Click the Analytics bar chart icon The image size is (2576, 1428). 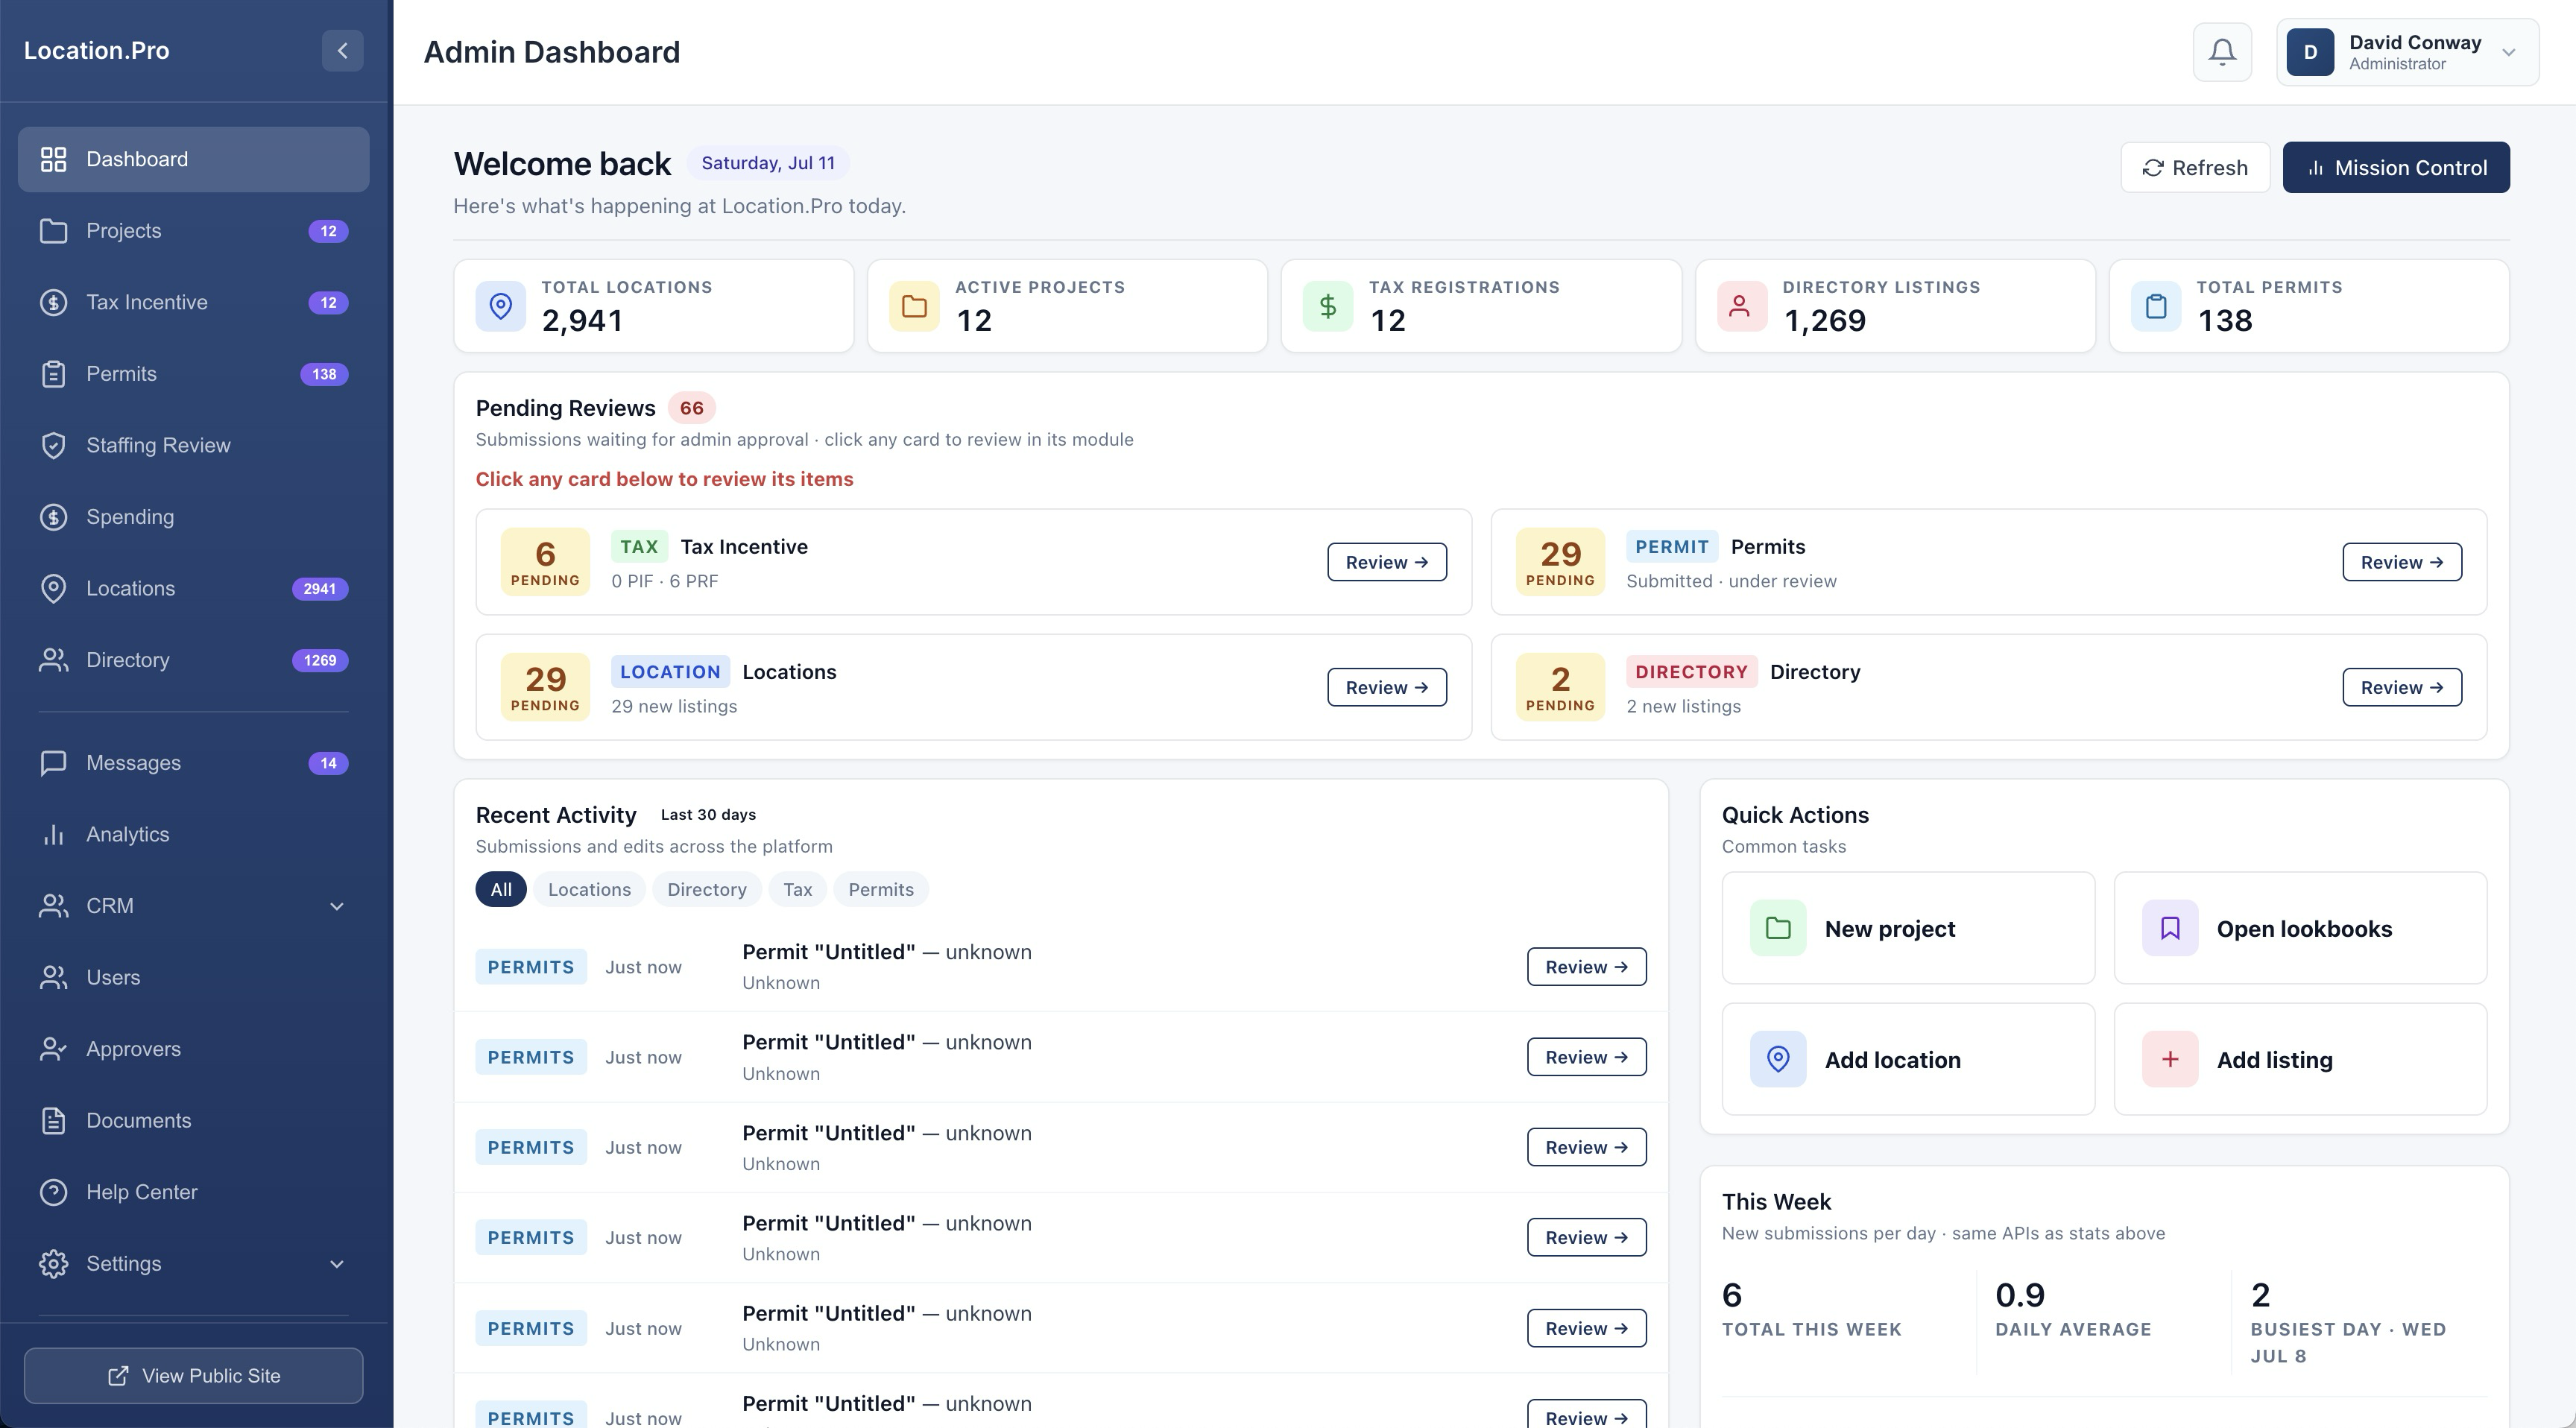point(53,834)
